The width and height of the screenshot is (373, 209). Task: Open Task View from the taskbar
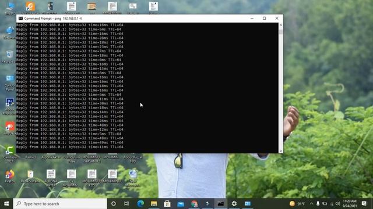(126, 204)
